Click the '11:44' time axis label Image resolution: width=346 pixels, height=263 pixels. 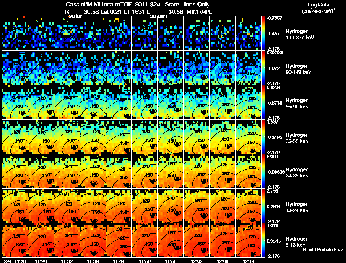[x=119, y=261]
